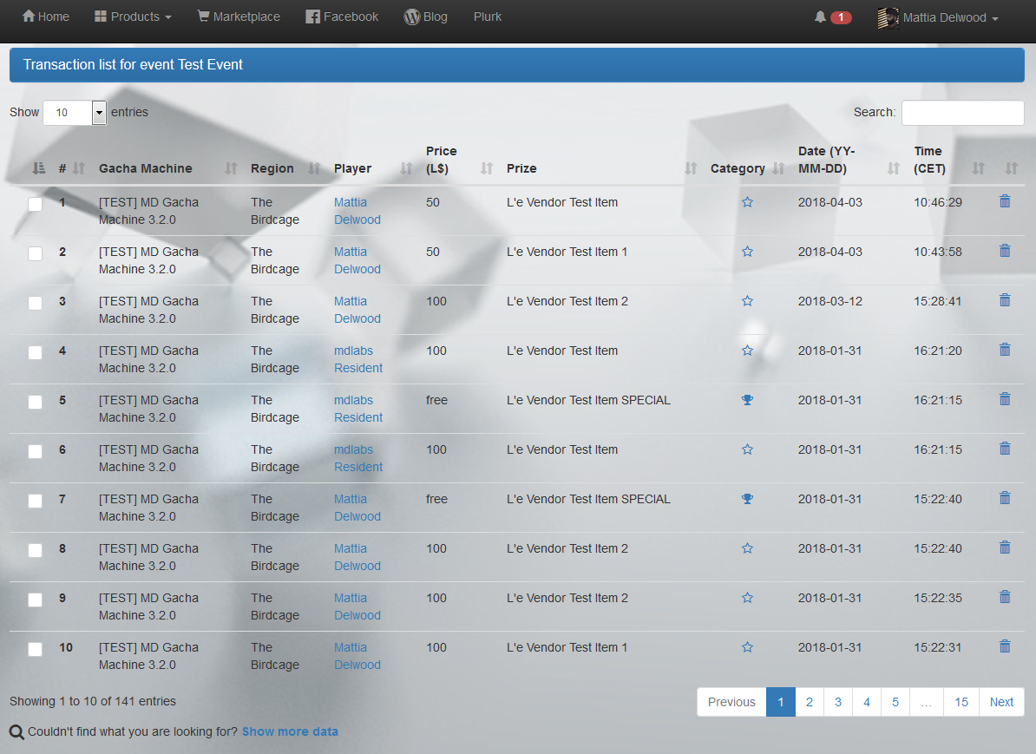Screen dimensions: 1036x754
Task: Tick the checkbox for transaction 9
Action: click(35, 600)
